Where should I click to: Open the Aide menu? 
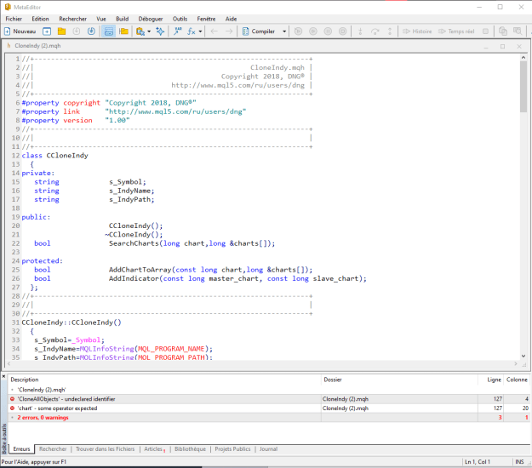tap(231, 19)
